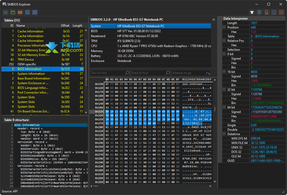This screenshot has height=195, width=287.
Task: Select the BIOS Language Infor... row
Action: [x=43, y=88]
